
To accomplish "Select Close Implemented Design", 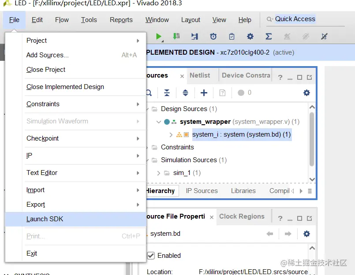I will 75,87.
